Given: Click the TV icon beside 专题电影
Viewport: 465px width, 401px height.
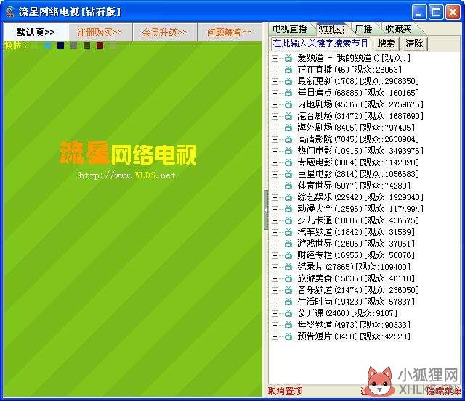Looking at the screenshot, I should [288, 162].
